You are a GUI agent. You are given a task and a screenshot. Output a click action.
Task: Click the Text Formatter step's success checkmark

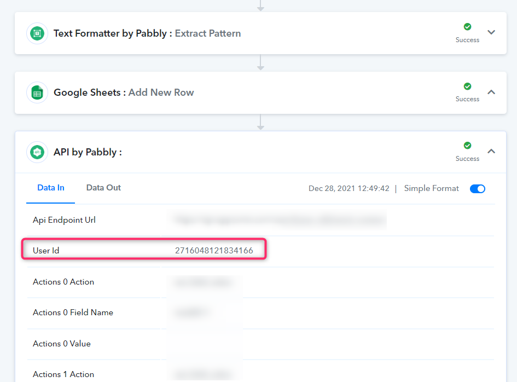pos(467,27)
